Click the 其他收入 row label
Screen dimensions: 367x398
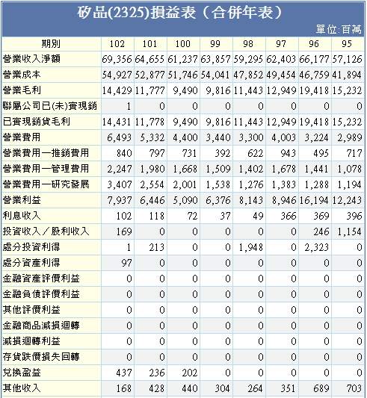coord(22,388)
